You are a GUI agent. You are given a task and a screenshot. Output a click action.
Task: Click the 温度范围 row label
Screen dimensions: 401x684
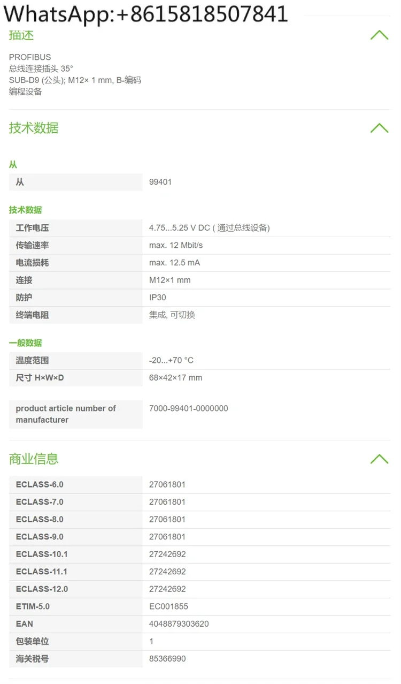click(x=33, y=360)
